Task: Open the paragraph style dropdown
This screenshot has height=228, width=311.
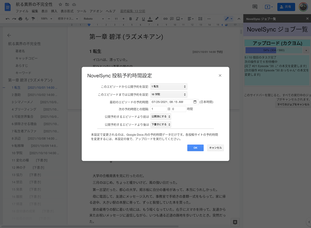Action: (68, 19)
